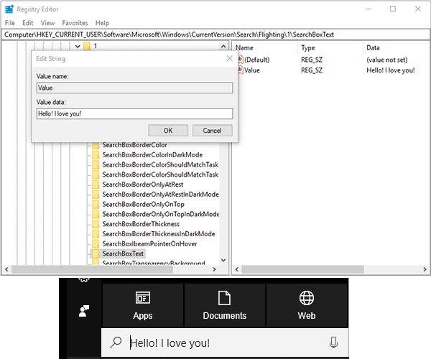This screenshot has height=359, width=431.
Task: Click REG_SZ type of the Value row
Action: point(312,70)
